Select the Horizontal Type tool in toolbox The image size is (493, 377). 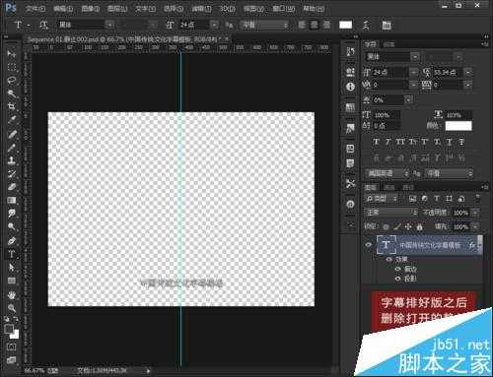point(12,254)
